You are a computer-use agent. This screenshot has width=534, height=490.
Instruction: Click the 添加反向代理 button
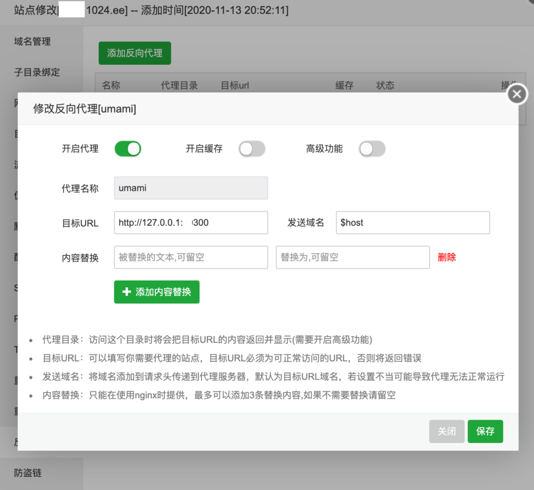click(135, 53)
